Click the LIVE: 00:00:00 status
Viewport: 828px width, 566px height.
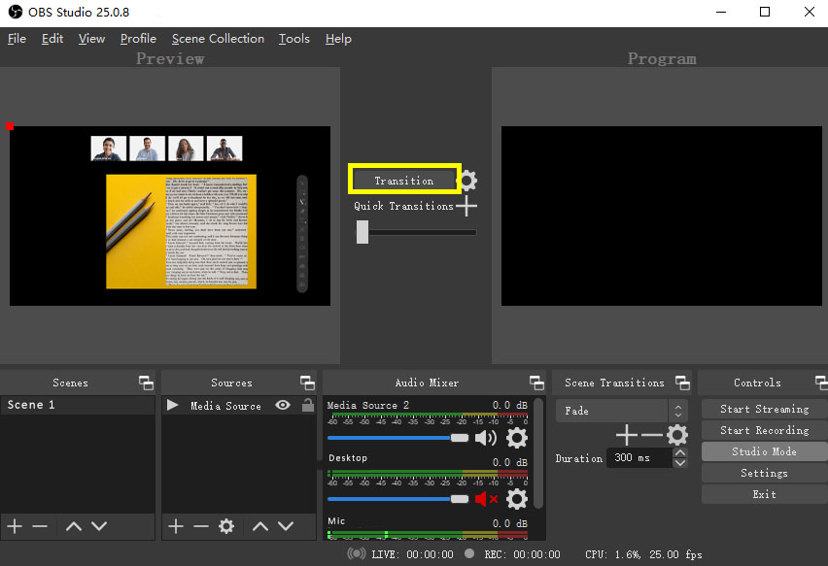tap(412, 554)
